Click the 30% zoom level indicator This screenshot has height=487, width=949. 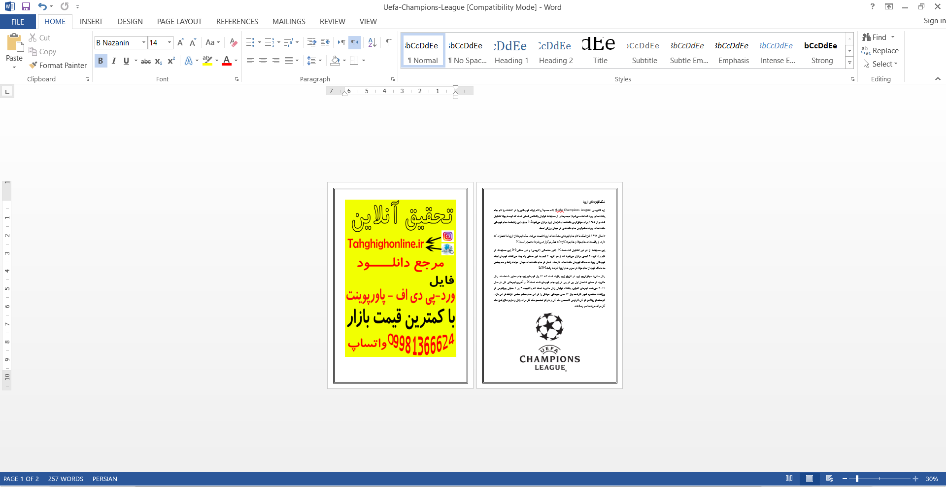[x=932, y=479]
